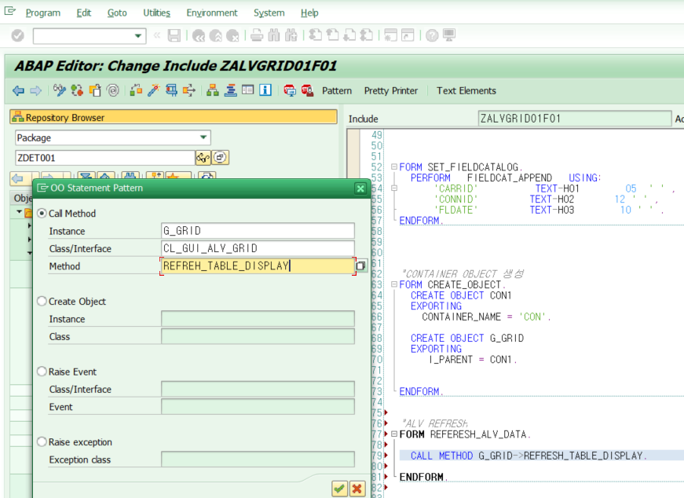Activate the include with the wand icon
Screen dimensions: 684x498
(154, 91)
